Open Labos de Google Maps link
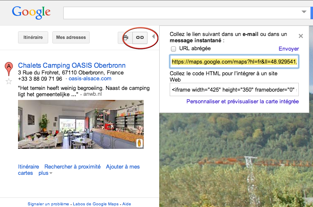This screenshot has height=207, width=313. pos(96,204)
